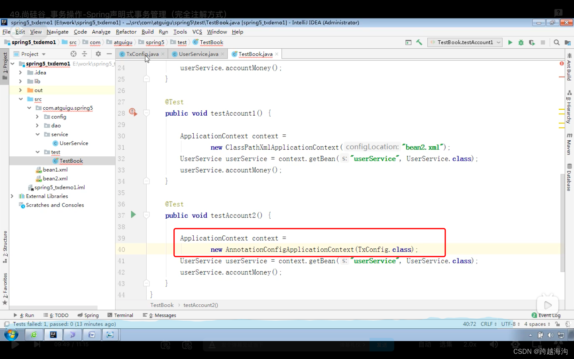Close the UserService.java tab

(x=222, y=54)
